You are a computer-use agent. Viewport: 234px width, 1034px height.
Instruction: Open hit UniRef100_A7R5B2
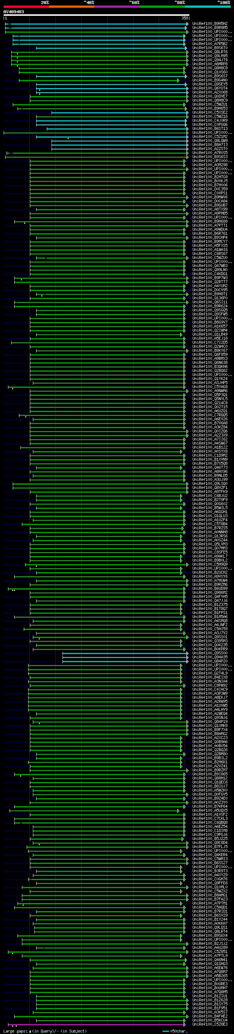[210, 44]
